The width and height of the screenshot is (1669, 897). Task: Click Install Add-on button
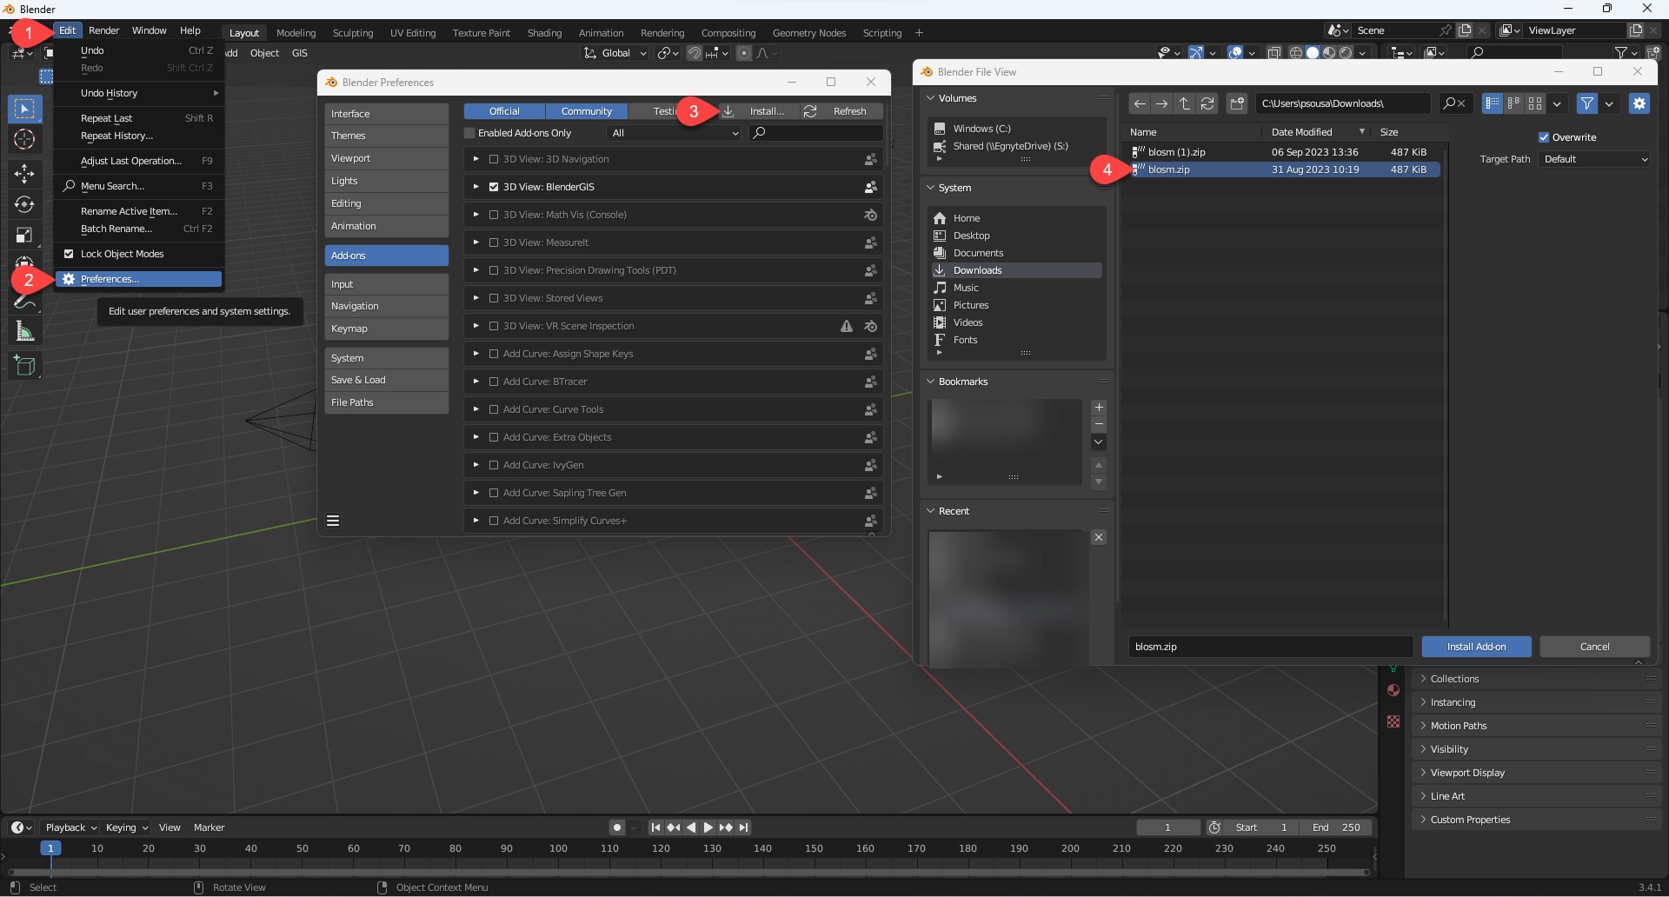(1476, 647)
